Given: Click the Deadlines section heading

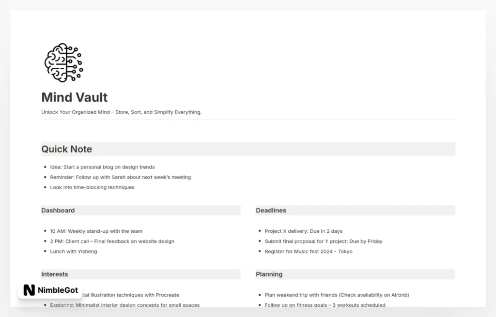Looking at the screenshot, I should point(271,211).
